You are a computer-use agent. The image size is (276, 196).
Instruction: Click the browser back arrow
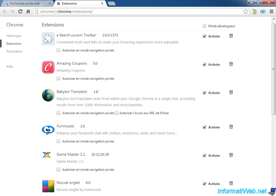coord(5,12)
